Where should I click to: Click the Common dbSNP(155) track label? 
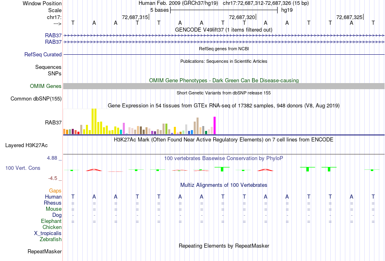coord(36,99)
